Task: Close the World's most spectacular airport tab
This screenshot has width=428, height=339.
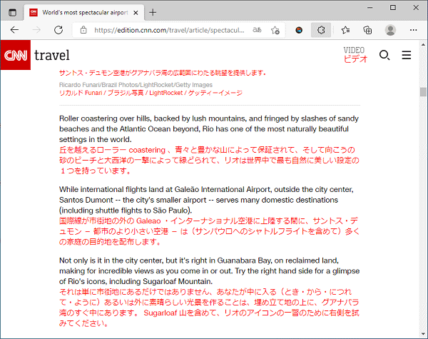Action: 136,13
